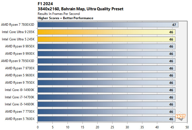This screenshot has width=192, height=130.
Task: Click the Intel Core i7-14700K bar
Action: [106, 97]
